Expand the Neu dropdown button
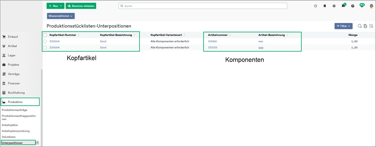376x147 pixels. point(55,6)
